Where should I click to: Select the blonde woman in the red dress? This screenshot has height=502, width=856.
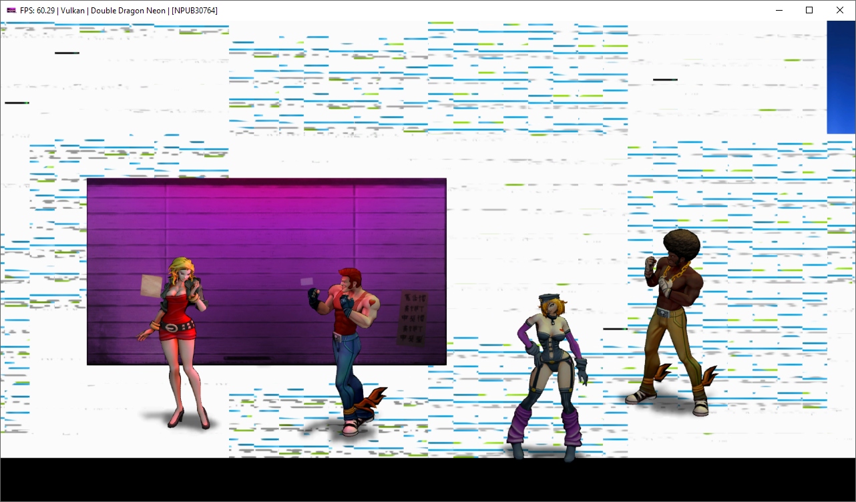tap(177, 342)
